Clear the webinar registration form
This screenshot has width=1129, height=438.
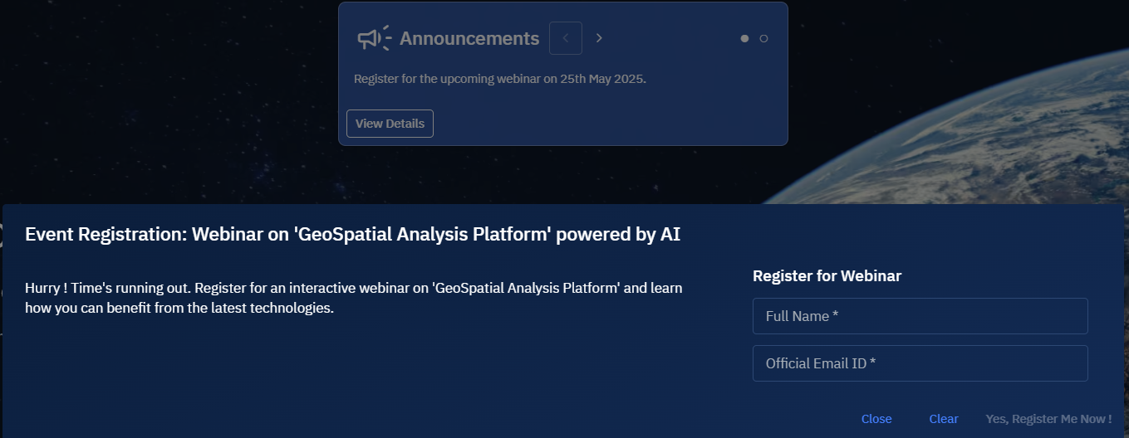[x=944, y=419]
